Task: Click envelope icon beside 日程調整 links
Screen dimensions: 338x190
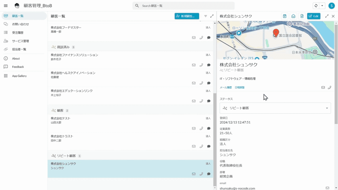Action: point(323,87)
